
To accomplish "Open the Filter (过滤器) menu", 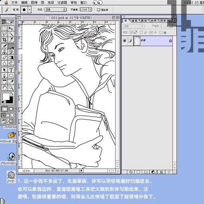I will click(62, 2).
